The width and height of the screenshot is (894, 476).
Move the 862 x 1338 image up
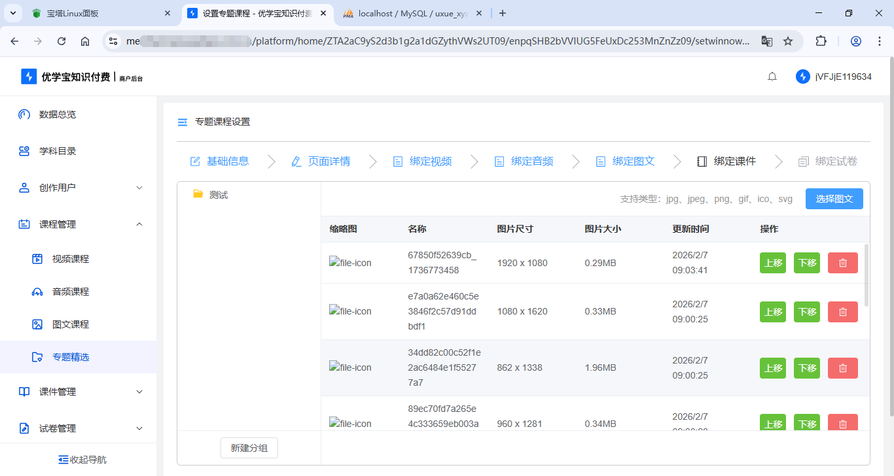pos(773,368)
